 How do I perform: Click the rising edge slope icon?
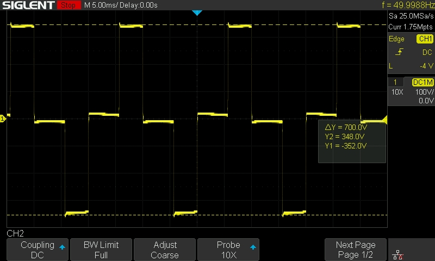[x=399, y=52]
